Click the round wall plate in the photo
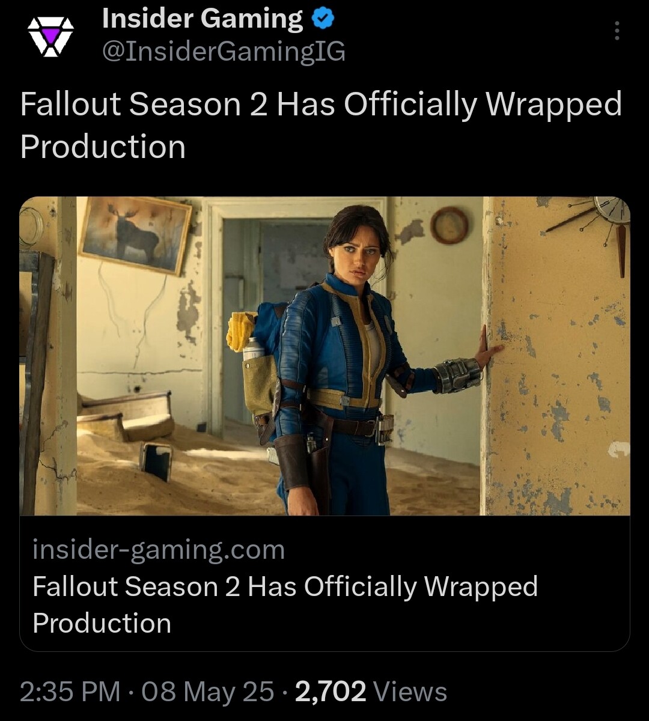Screen dimensions: 649x721 click(449, 225)
